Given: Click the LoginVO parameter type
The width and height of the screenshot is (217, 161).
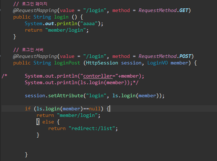Looking at the screenshot, I should click(157, 63).
